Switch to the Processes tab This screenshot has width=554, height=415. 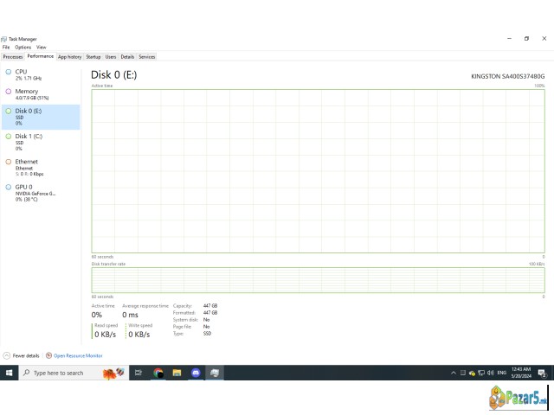tap(13, 56)
